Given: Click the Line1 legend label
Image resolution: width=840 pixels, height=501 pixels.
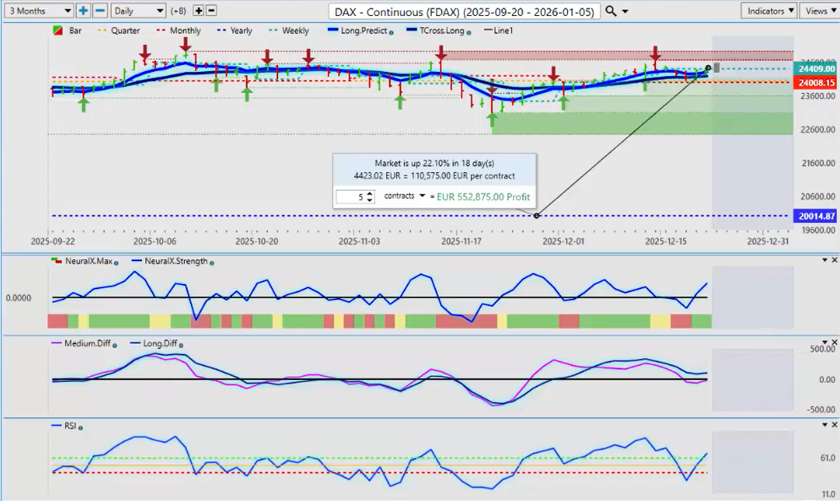Looking at the screenshot, I should tap(502, 30).
